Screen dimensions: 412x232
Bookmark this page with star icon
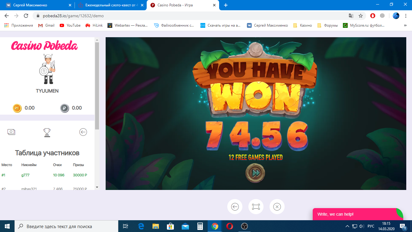tap(360, 16)
